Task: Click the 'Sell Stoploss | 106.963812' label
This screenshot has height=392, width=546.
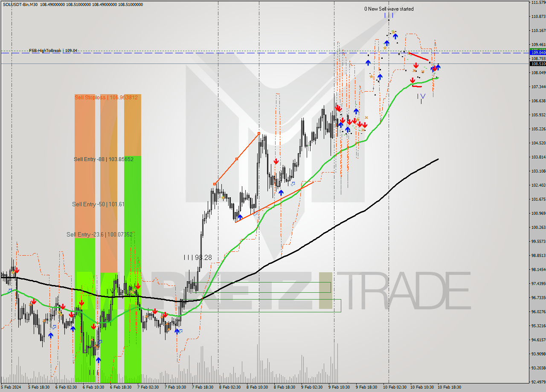Action: pyautogui.click(x=106, y=97)
